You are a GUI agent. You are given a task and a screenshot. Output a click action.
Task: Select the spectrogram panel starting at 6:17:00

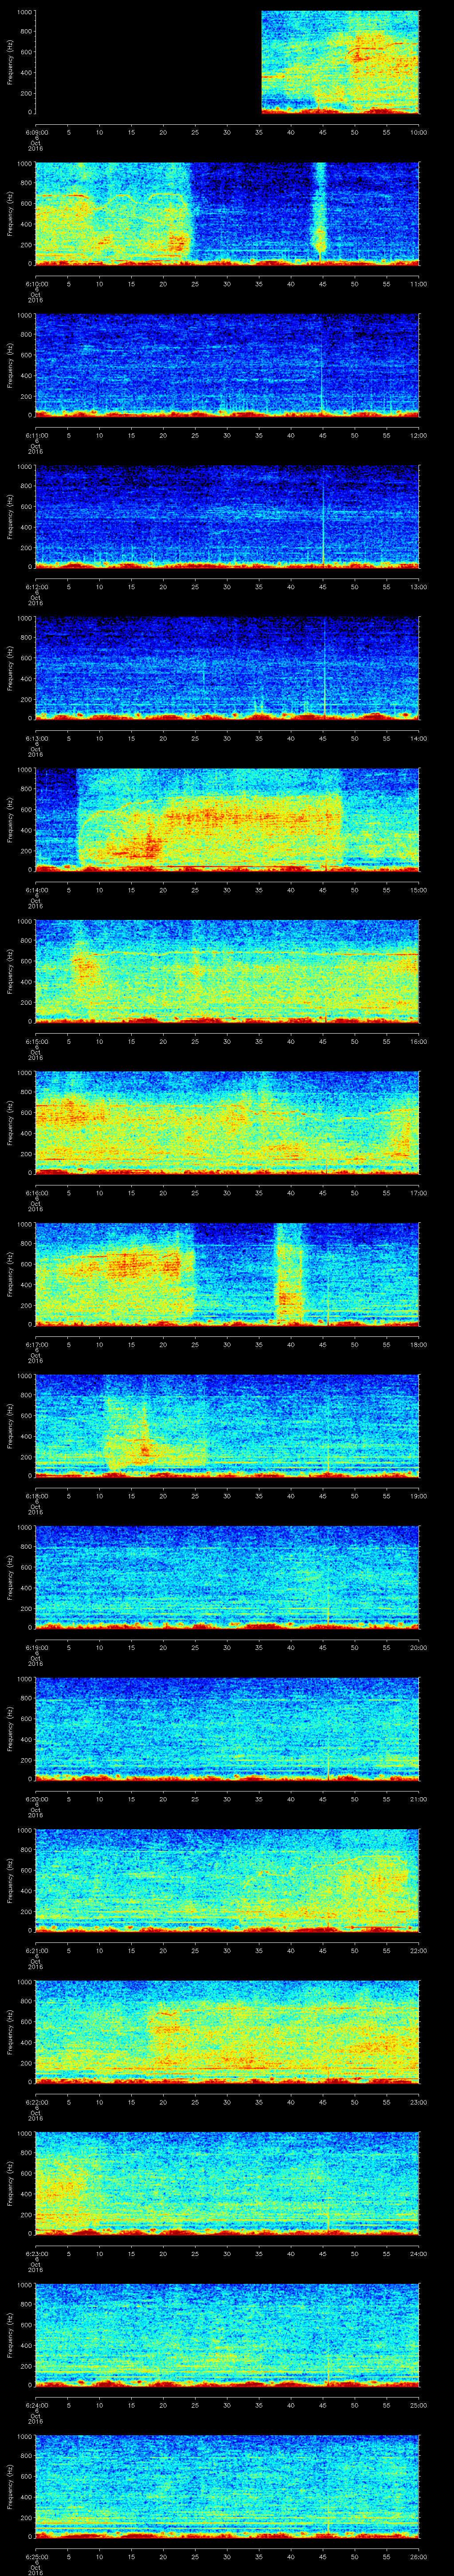coord(227,1274)
